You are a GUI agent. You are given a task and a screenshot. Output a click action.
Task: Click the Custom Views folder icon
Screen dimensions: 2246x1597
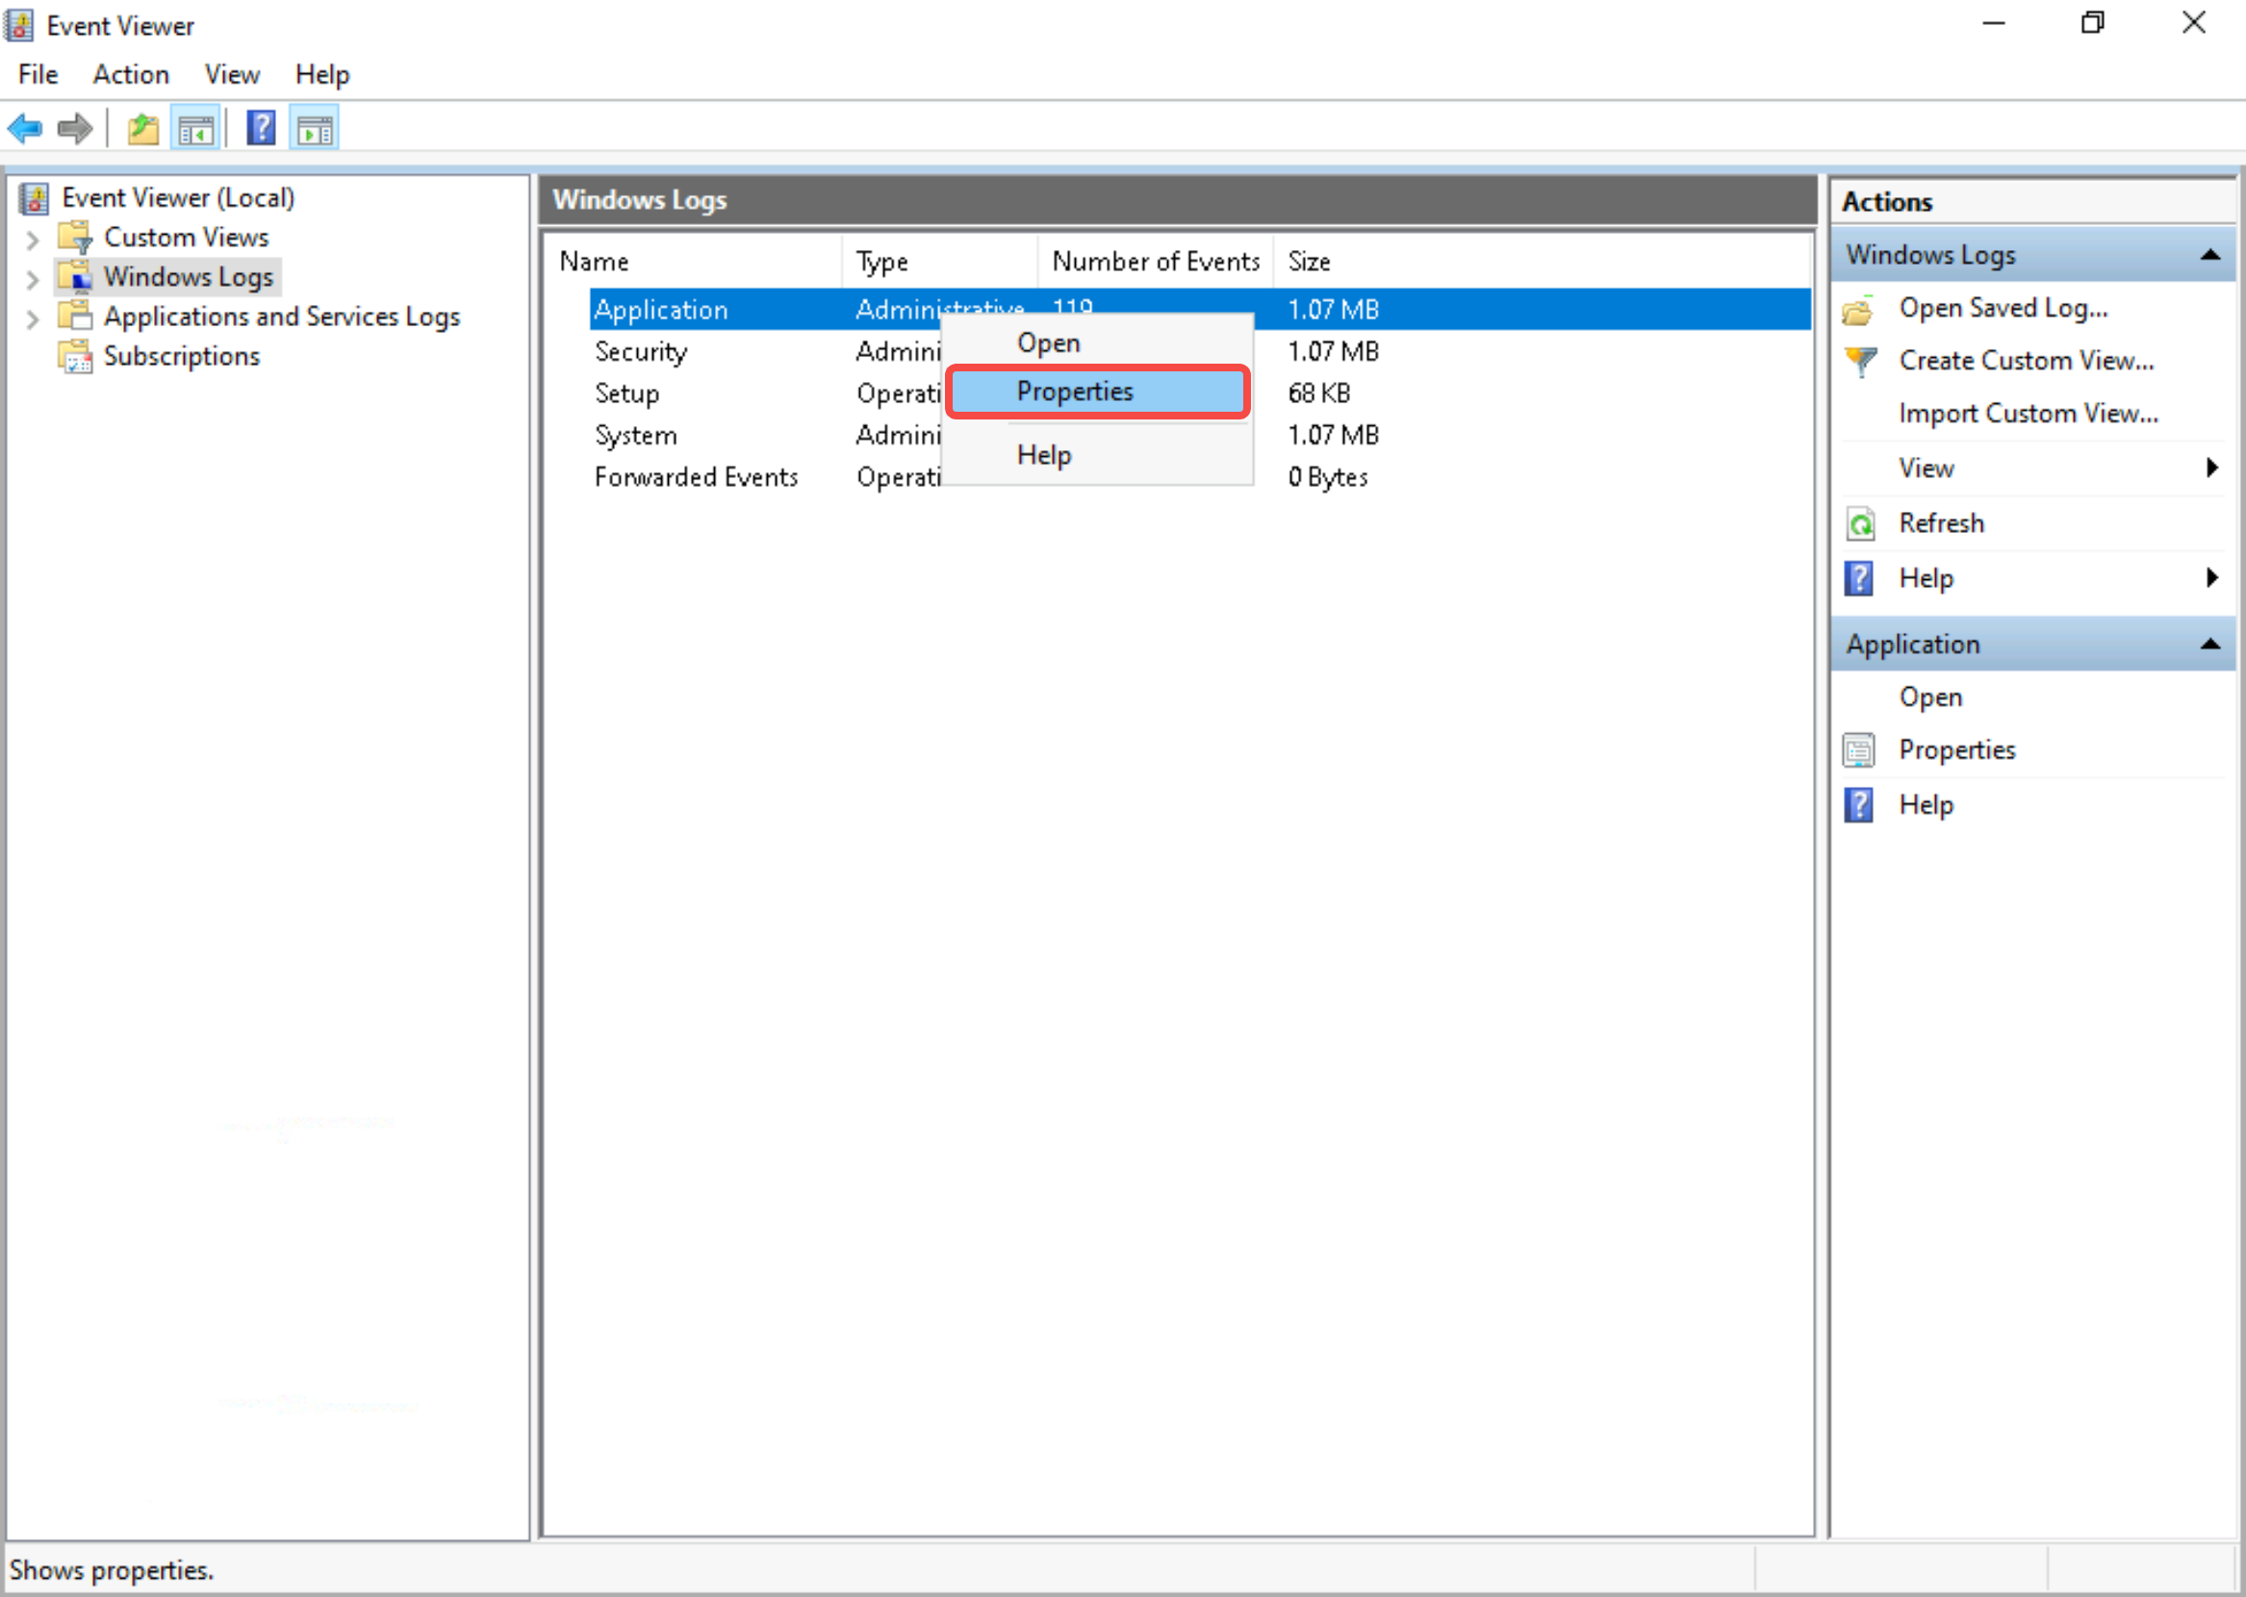(75, 237)
